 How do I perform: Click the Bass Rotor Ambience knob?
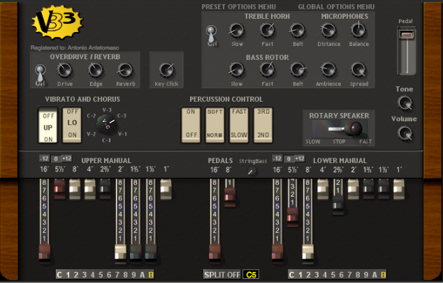point(328,70)
